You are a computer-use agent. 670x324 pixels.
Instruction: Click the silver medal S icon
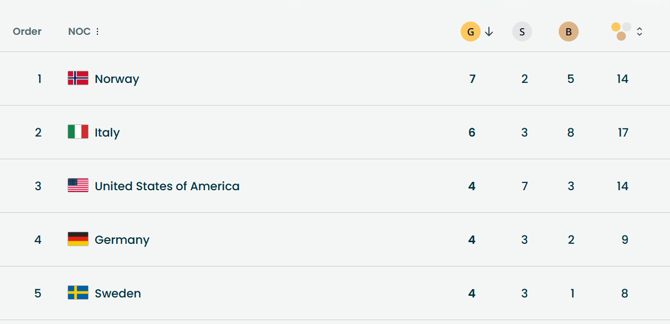click(522, 32)
